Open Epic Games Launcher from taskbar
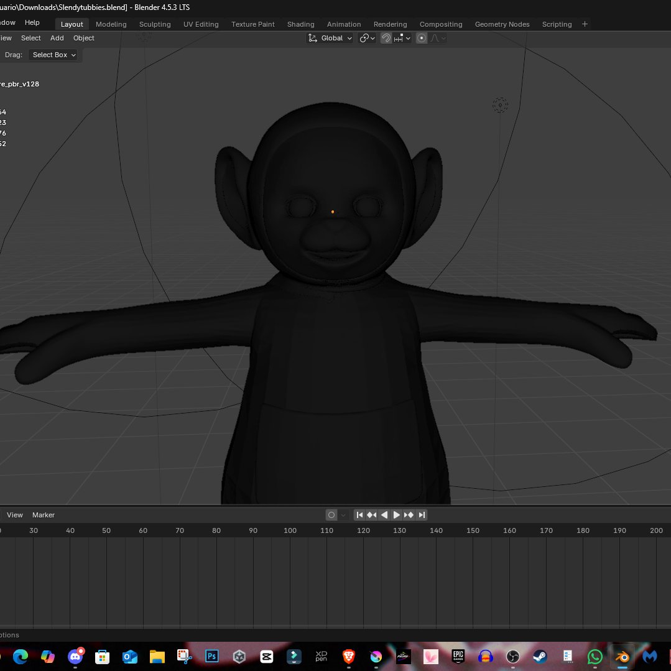The width and height of the screenshot is (671, 671). click(458, 656)
